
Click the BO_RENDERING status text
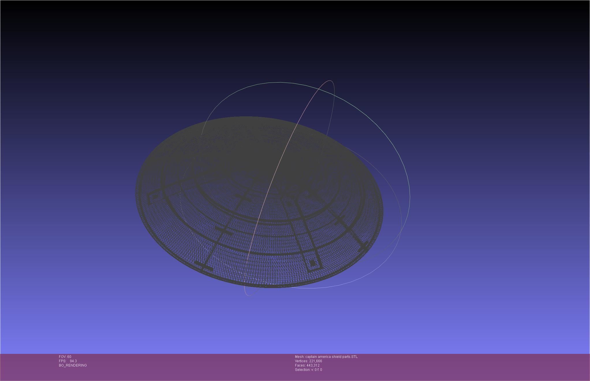(x=73, y=365)
